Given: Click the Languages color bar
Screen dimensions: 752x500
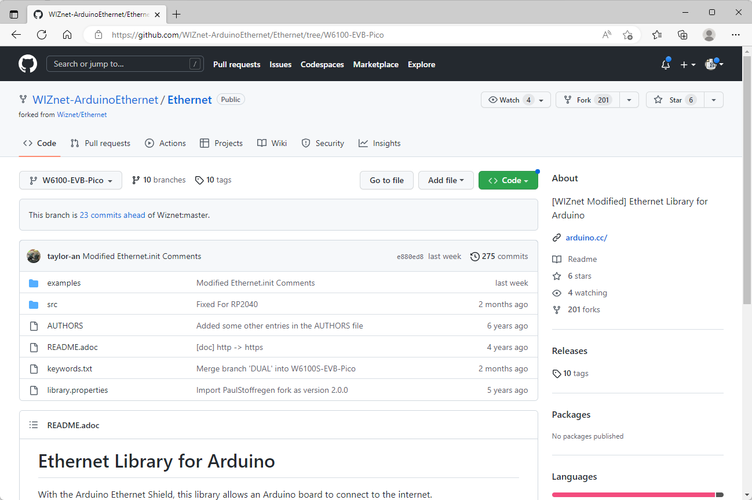Looking at the screenshot, I should point(638,495).
